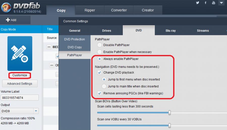The image size is (227, 130).
Task: Switch to the Ripper module tab
Action: (90, 10)
